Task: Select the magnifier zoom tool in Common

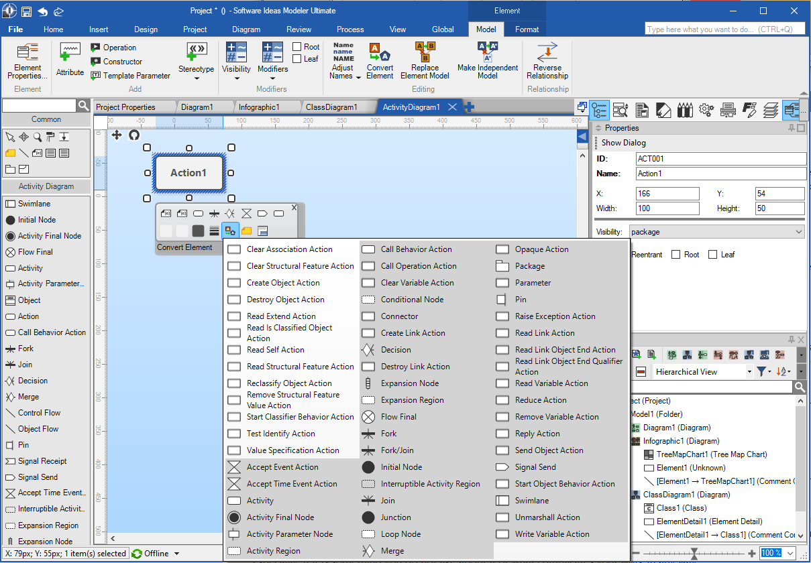Action: (37, 137)
